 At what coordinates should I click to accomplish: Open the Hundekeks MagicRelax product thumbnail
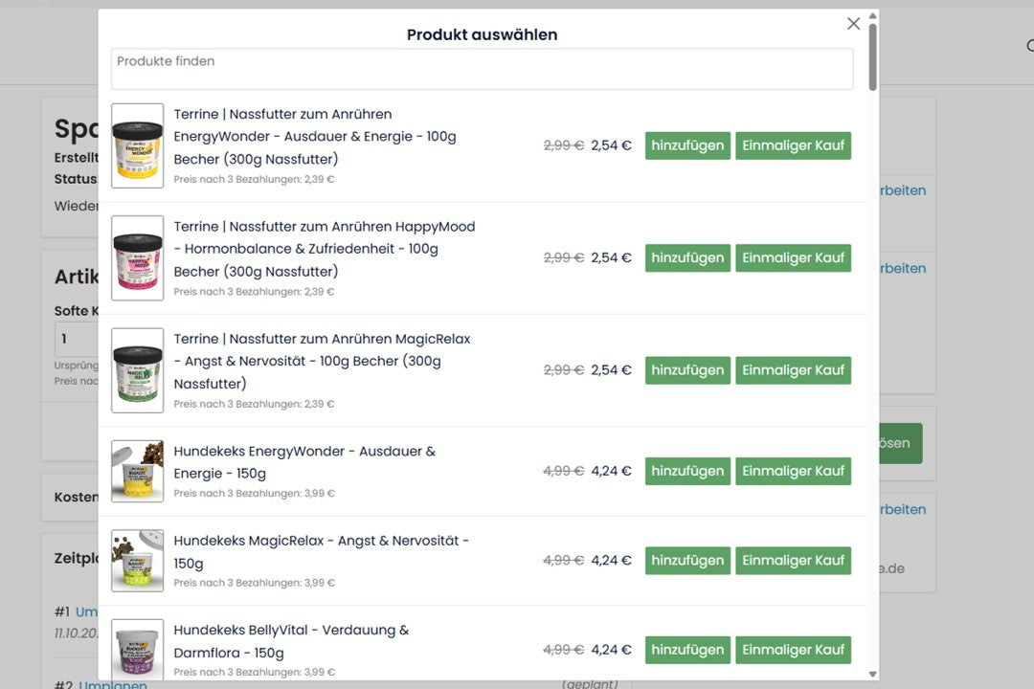138,561
